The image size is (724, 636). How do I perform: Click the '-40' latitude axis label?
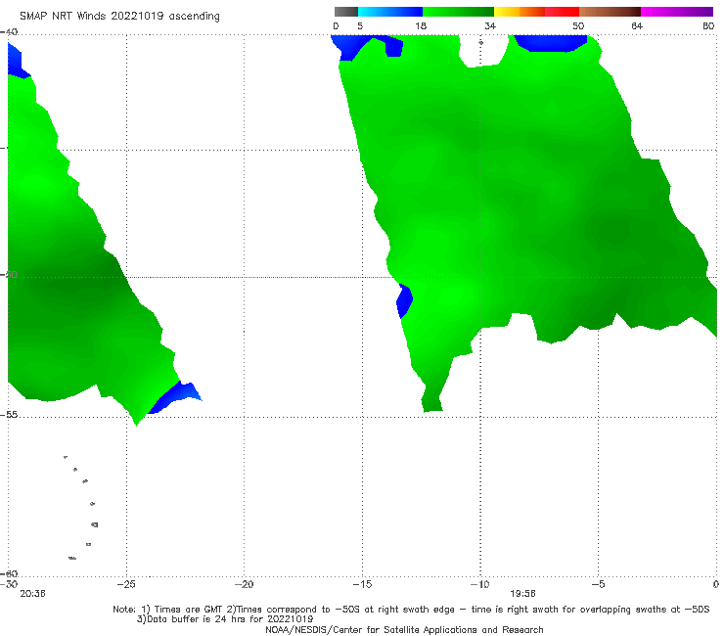[9, 32]
